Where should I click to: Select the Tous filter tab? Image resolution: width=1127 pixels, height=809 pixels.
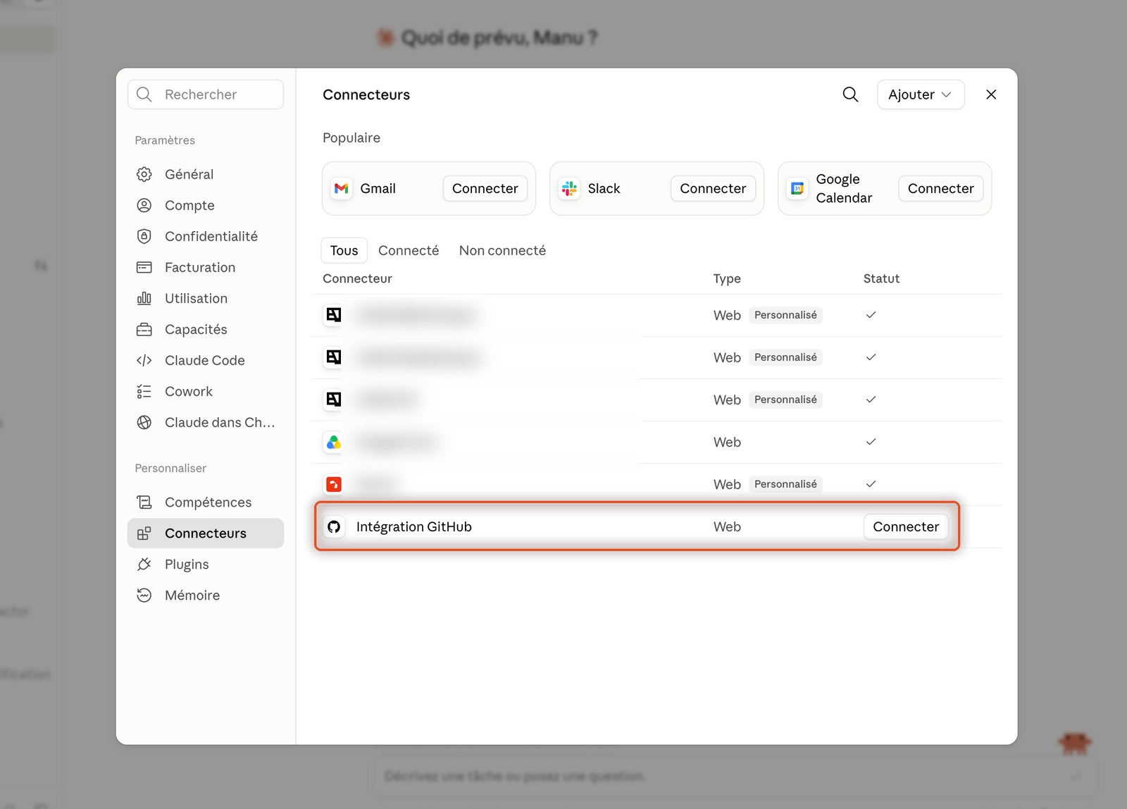click(x=344, y=250)
